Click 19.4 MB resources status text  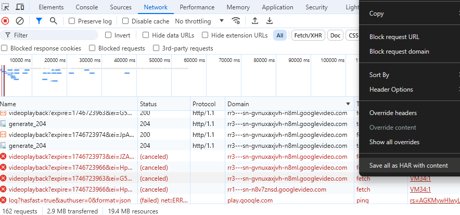[x=133, y=211]
